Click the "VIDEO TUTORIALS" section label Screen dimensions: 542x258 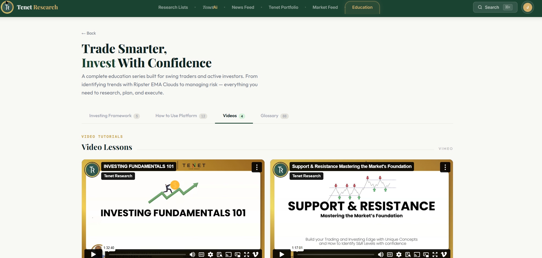tap(102, 136)
